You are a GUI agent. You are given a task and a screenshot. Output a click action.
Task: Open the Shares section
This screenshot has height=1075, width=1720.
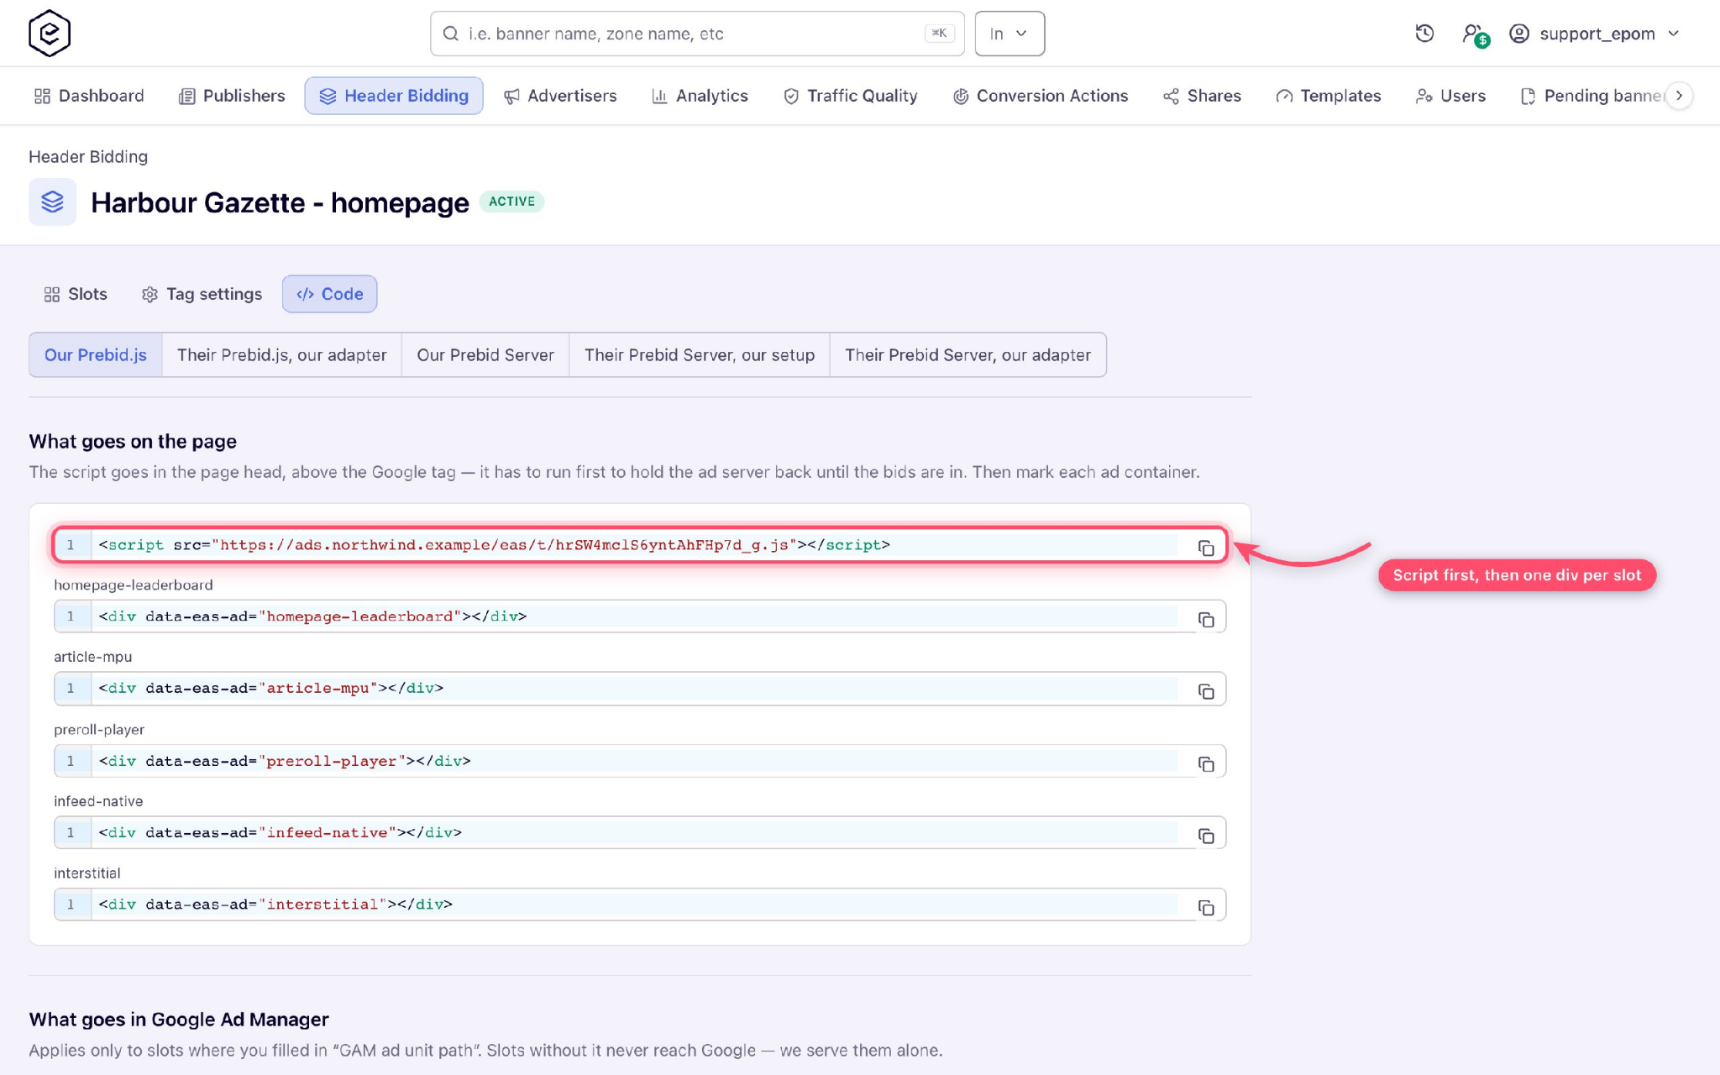click(x=1202, y=96)
